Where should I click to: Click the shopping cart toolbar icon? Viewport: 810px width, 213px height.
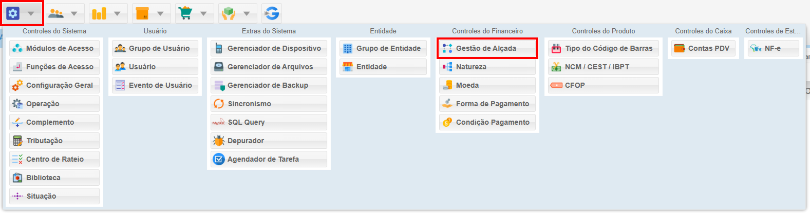(185, 13)
